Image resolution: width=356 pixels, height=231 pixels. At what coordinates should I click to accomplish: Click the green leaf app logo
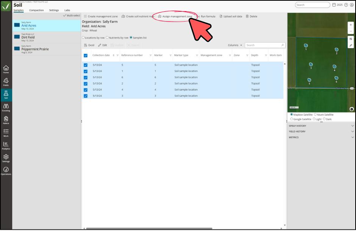coord(6,6)
